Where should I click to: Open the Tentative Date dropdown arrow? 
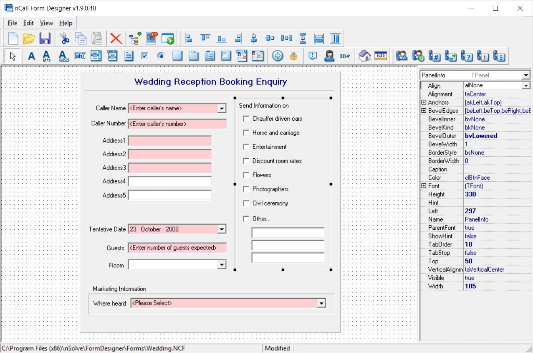tap(222, 229)
